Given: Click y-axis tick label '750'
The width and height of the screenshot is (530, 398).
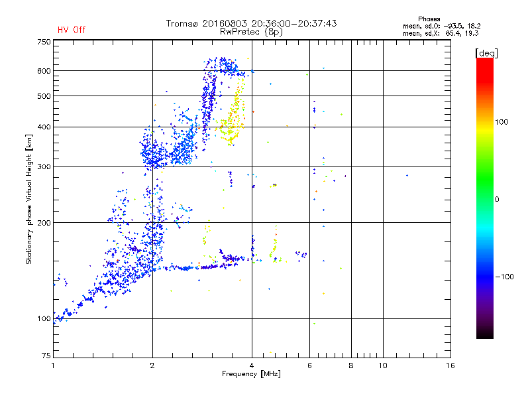Looking at the screenshot, I should coord(44,42).
